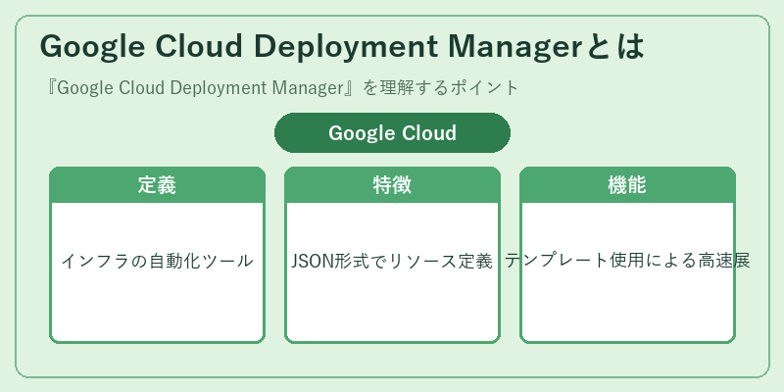Select the text 'JSON形式でリソース定義'
The image size is (784, 392).
click(x=393, y=261)
